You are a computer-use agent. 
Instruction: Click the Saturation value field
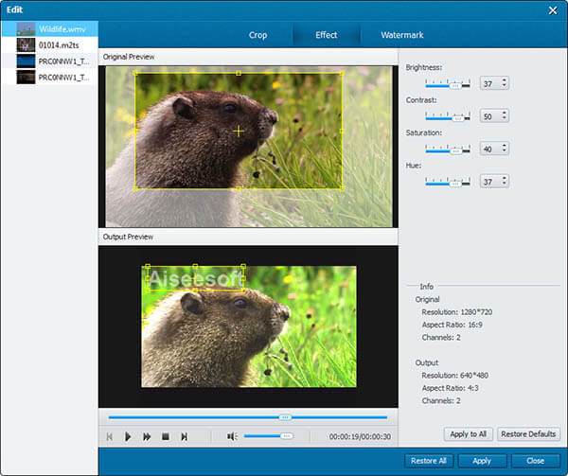tap(489, 149)
